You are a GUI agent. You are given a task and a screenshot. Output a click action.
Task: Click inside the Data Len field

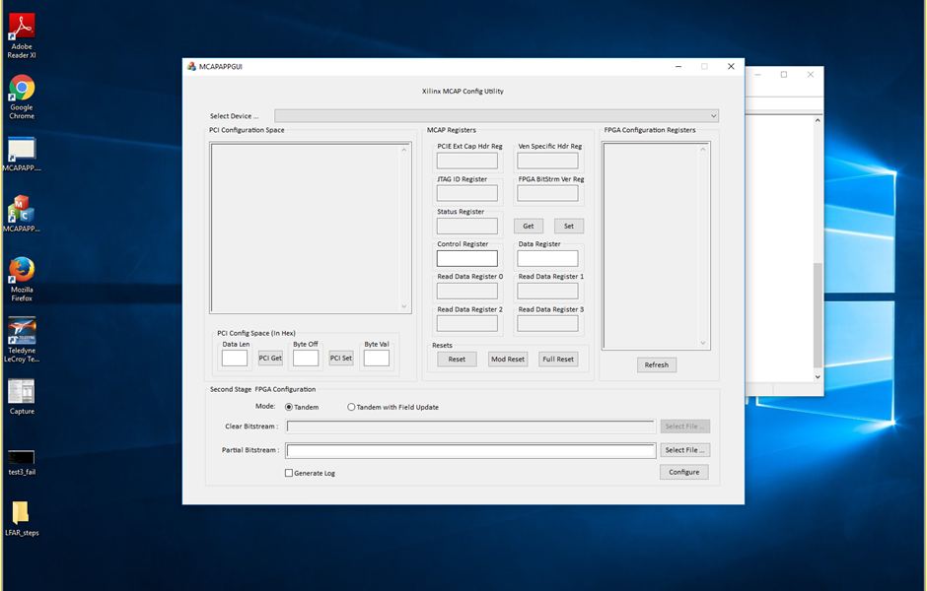(x=234, y=358)
